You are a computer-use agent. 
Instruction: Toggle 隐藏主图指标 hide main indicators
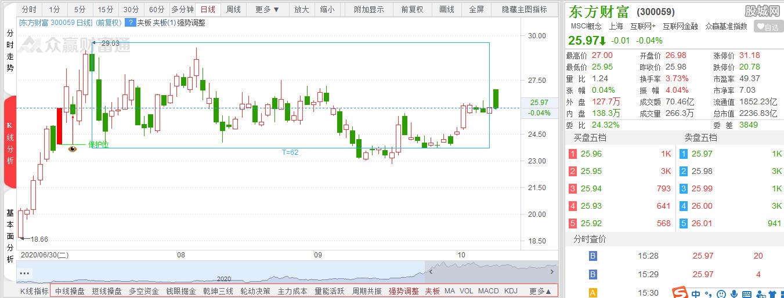click(524, 9)
